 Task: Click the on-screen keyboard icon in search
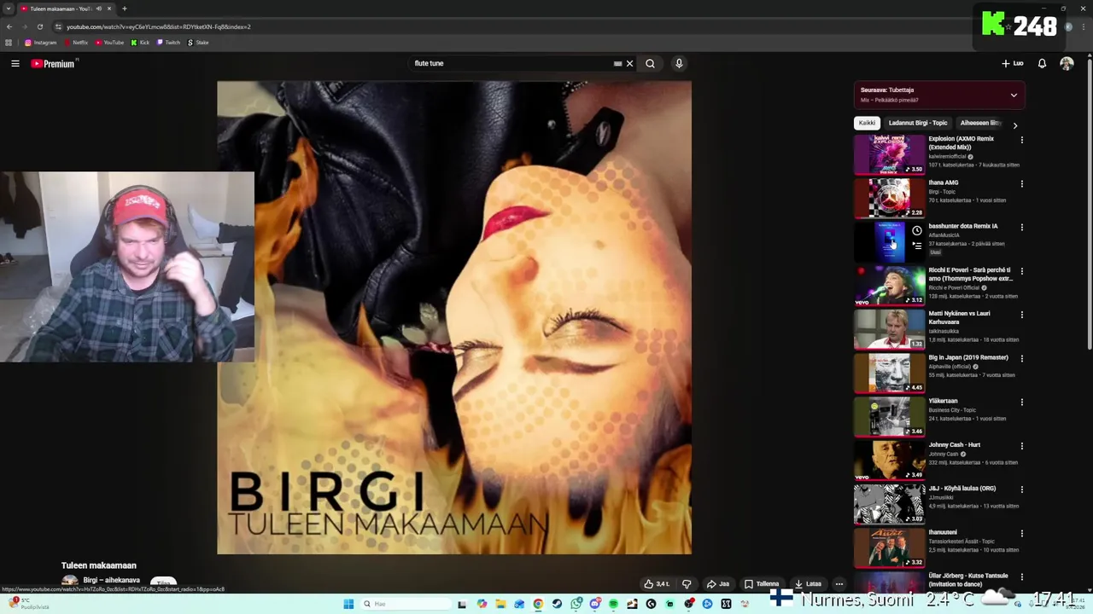pyautogui.click(x=617, y=63)
